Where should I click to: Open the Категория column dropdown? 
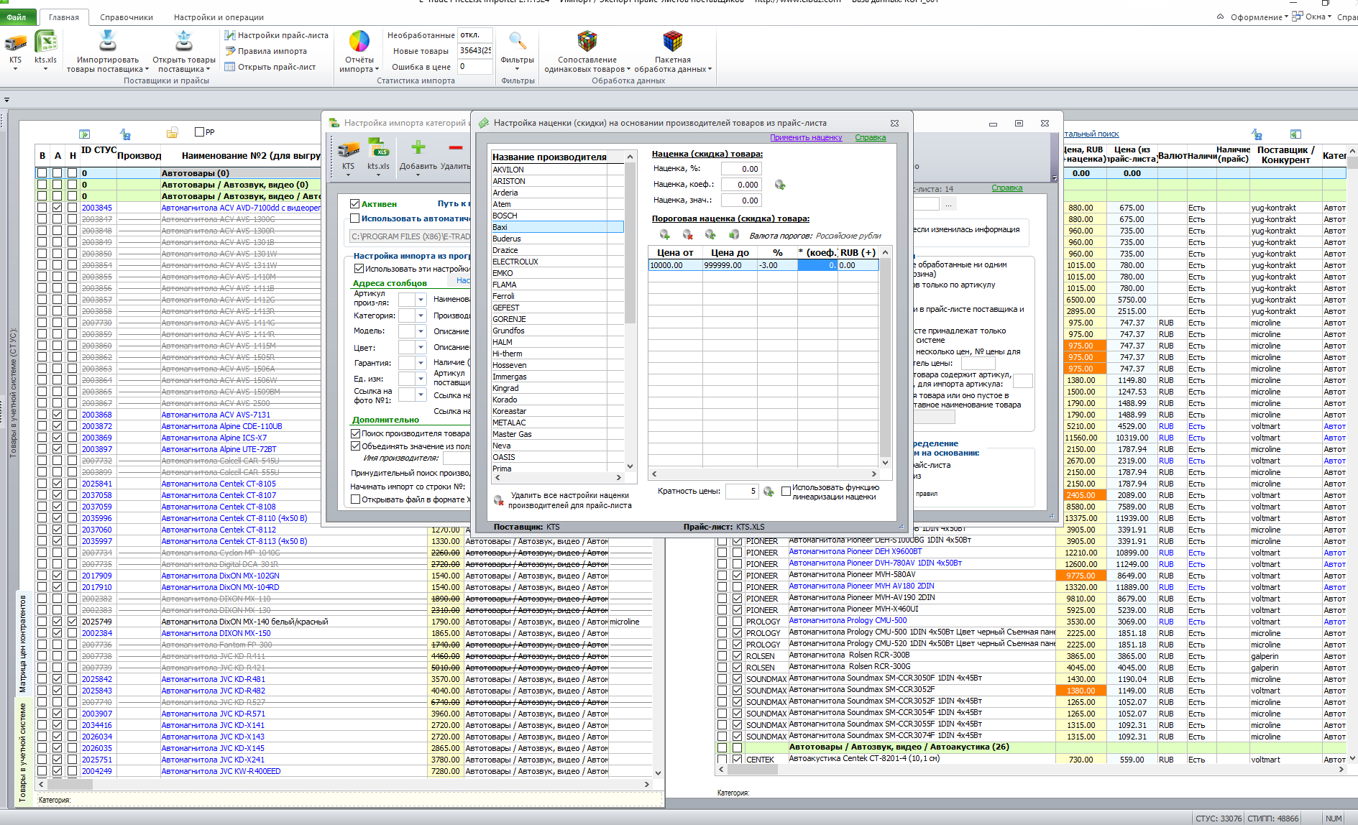(421, 315)
